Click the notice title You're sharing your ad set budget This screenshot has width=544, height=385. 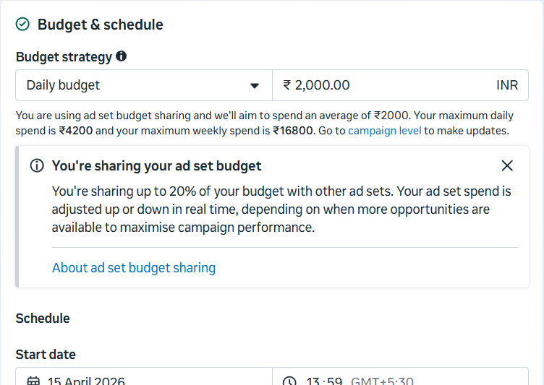(156, 166)
